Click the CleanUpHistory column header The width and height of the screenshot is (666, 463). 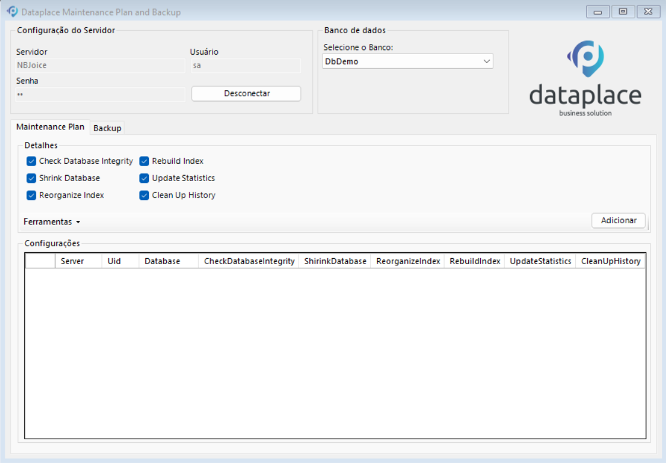coord(610,261)
